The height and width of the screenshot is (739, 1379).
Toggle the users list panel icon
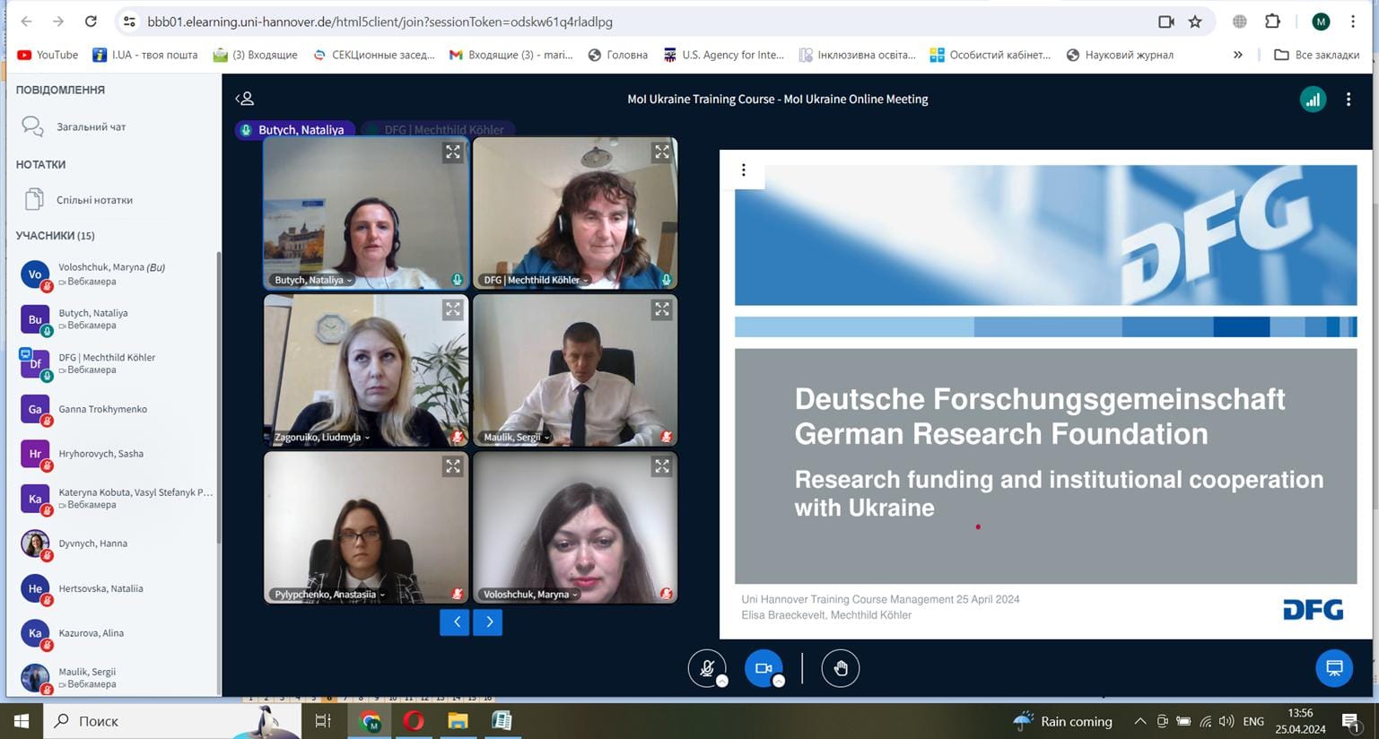pos(244,99)
